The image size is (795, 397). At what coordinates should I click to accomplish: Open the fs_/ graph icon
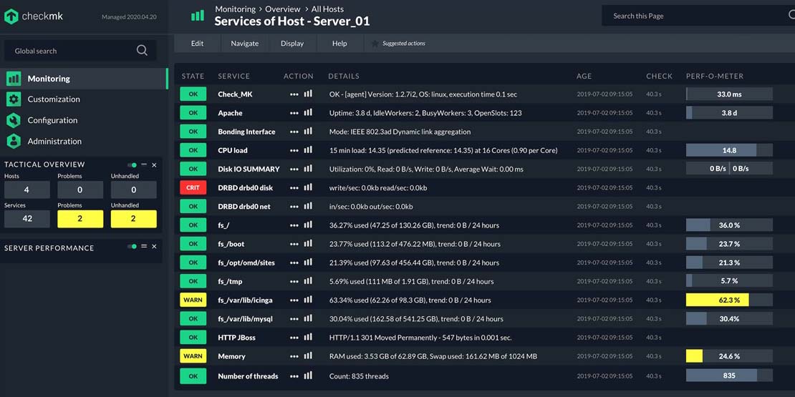[x=308, y=225]
